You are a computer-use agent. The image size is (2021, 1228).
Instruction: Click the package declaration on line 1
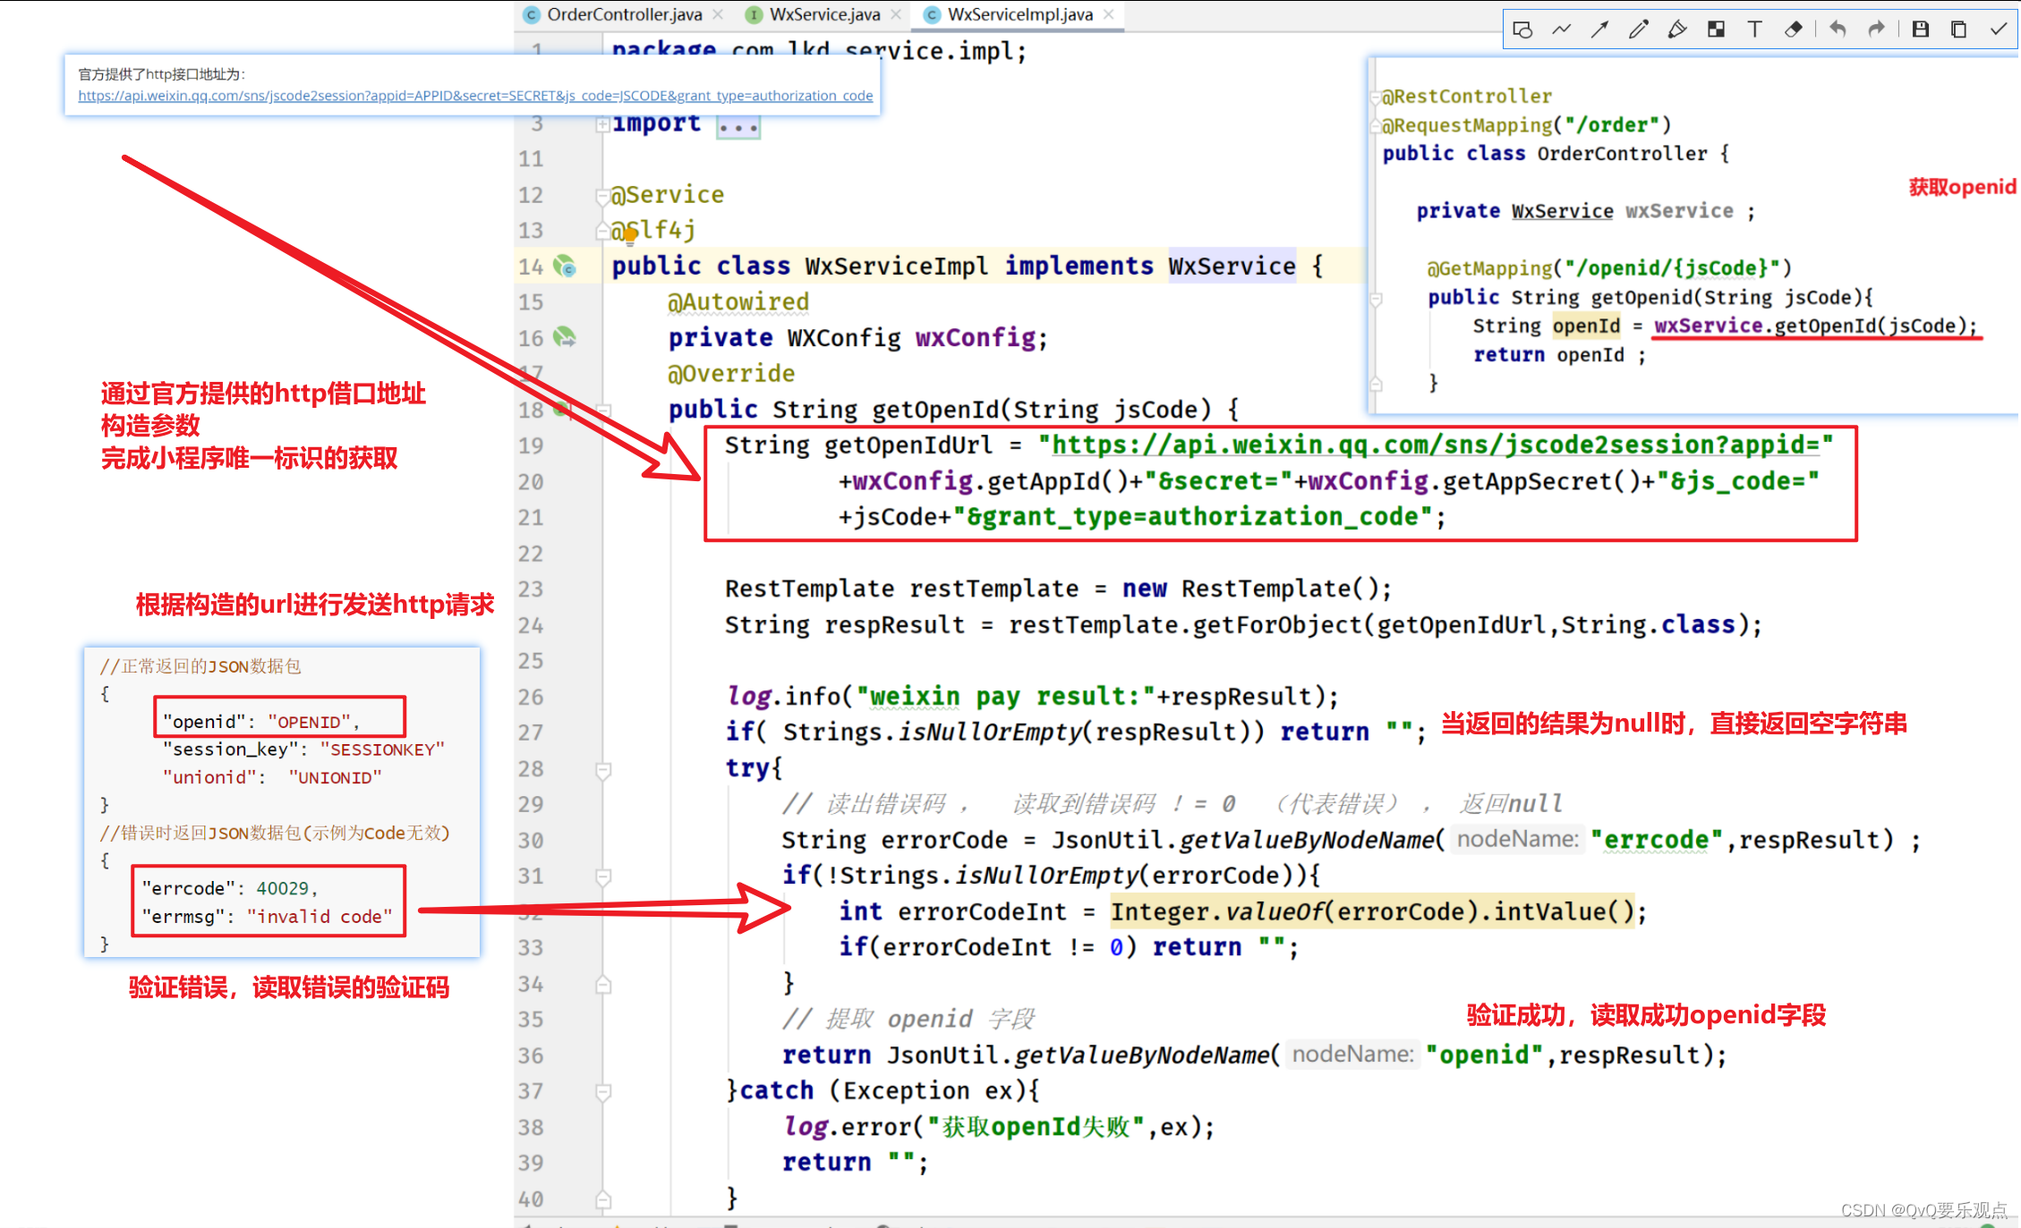click(x=819, y=50)
